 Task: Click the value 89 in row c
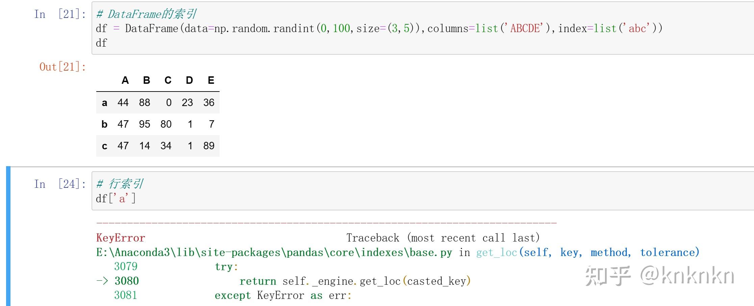click(209, 146)
